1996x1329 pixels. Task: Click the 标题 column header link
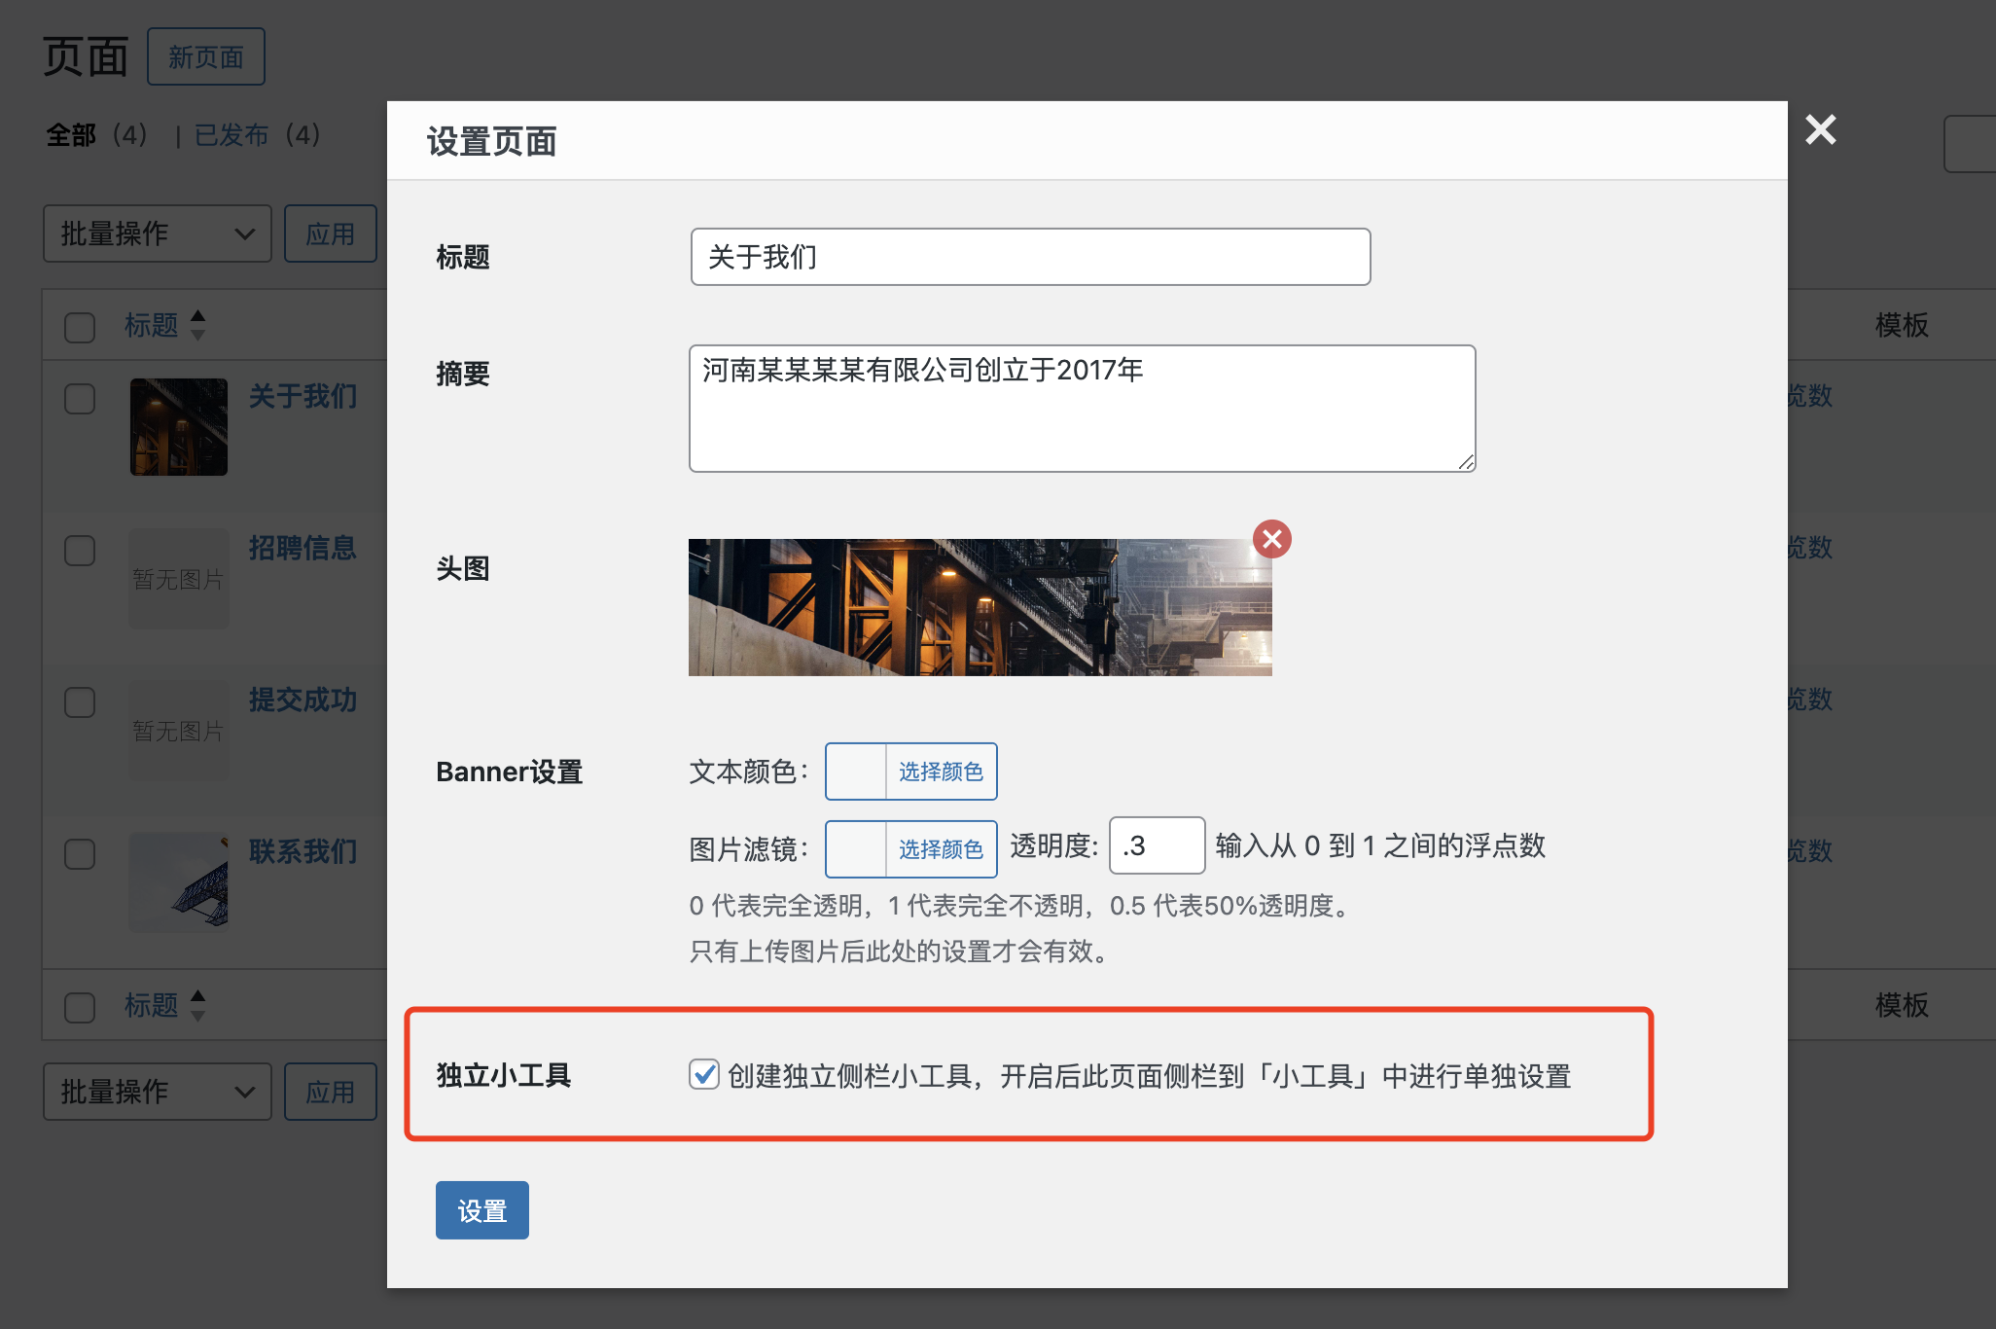click(152, 325)
